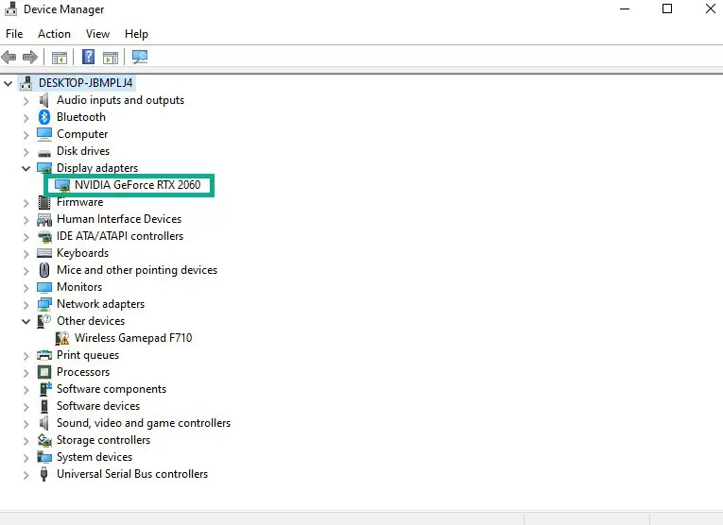Viewport: 723px width, 525px height.
Task: Select Wireless Gamepad F710 label
Action: click(133, 337)
